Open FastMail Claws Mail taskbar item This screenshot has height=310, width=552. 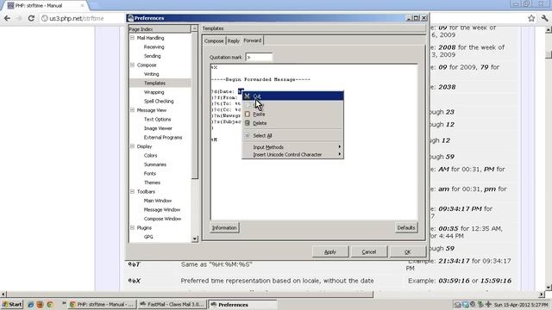coord(172,304)
